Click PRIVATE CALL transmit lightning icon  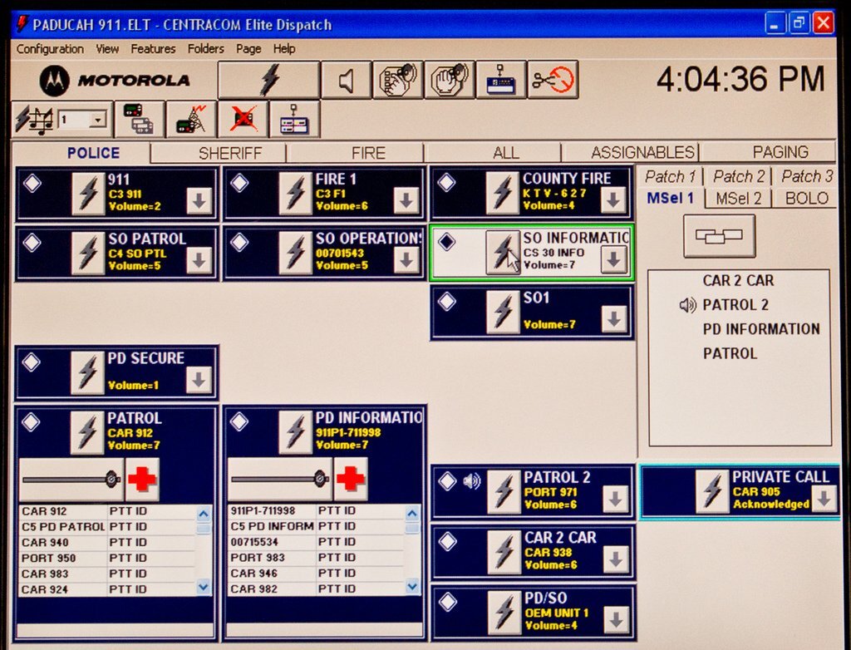tap(711, 491)
